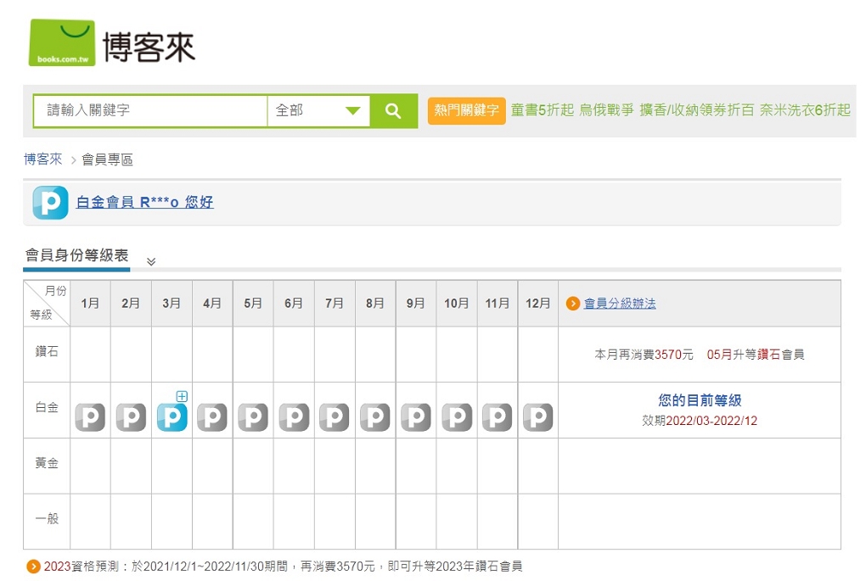Click the 效期2022/03-2022/12 text
This screenshot has height=581, width=866.
click(x=700, y=421)
